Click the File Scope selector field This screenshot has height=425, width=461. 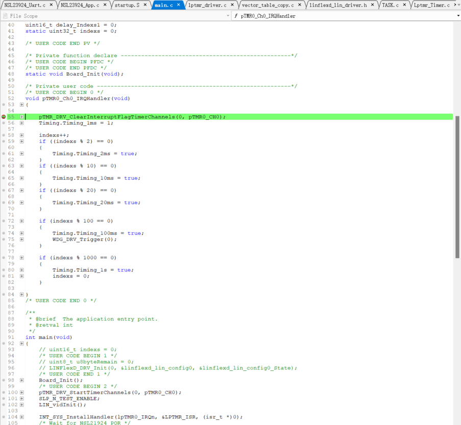pos(115,16)
